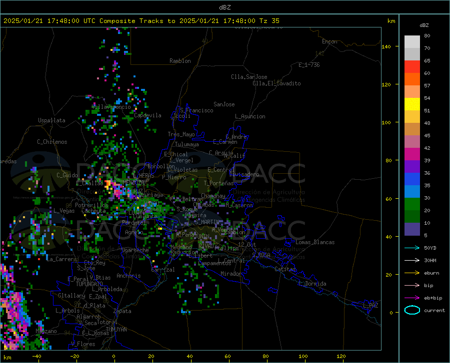Click the 'Clla.SanJose' map label

tap(249, 77)
